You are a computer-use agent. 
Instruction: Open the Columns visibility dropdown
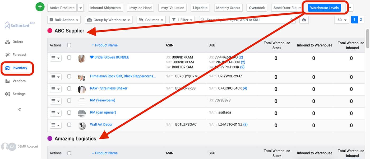coord(151,20)
